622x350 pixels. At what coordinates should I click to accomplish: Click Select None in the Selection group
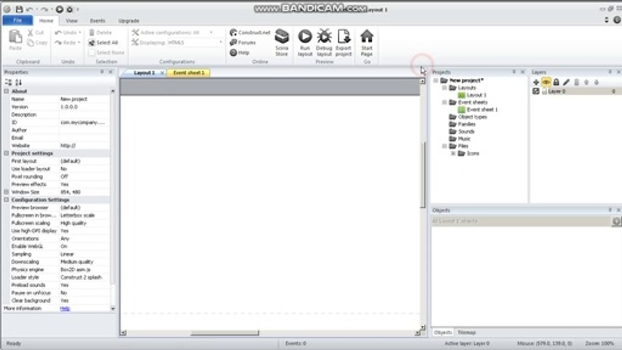106,52
